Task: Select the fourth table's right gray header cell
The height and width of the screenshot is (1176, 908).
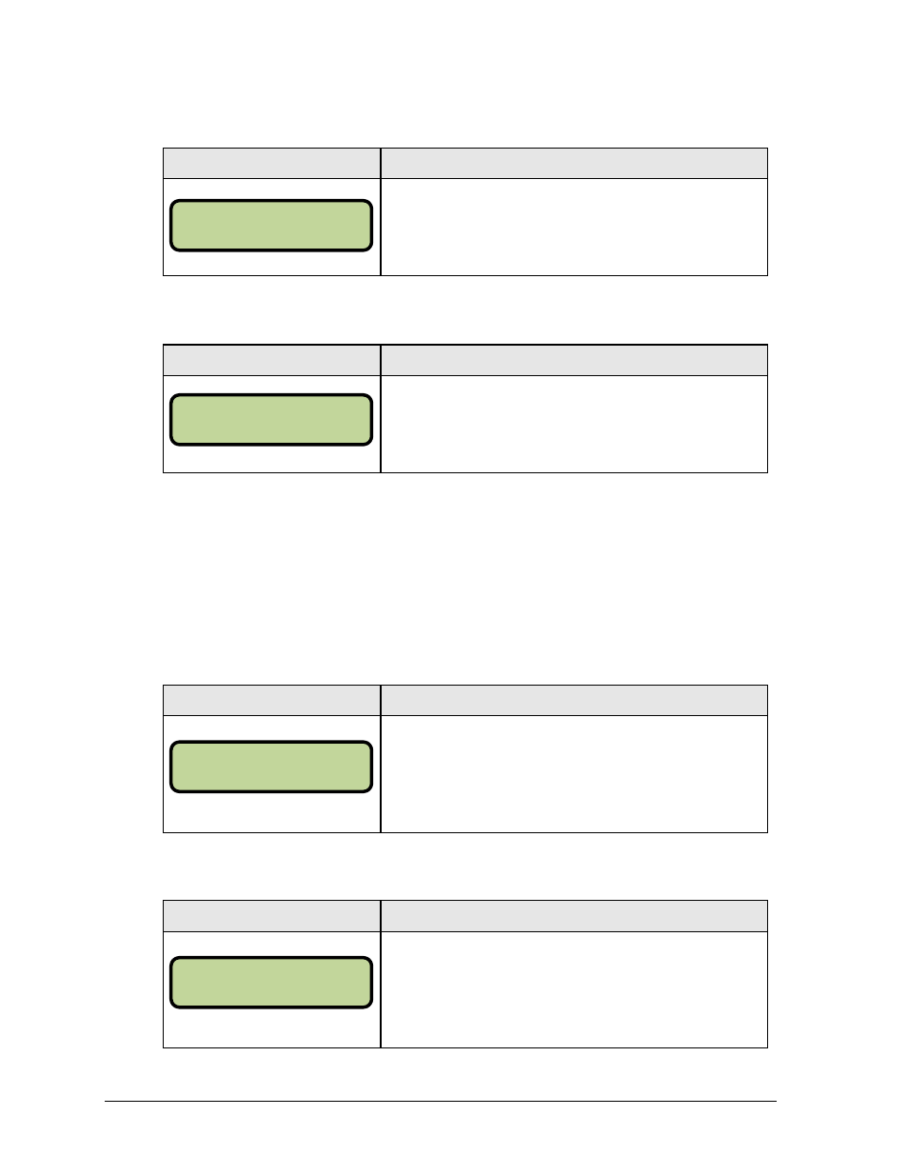Action: coord(574,916)
